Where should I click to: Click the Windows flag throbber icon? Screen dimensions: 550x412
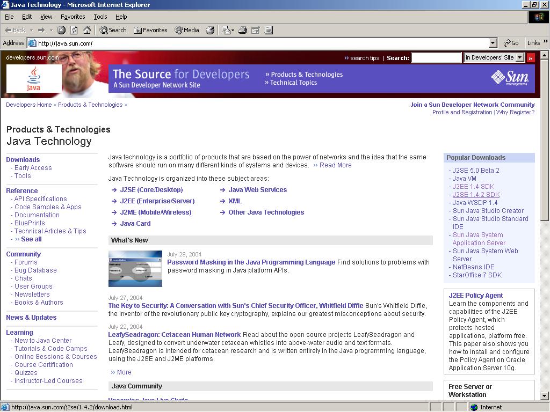point(539,17)
